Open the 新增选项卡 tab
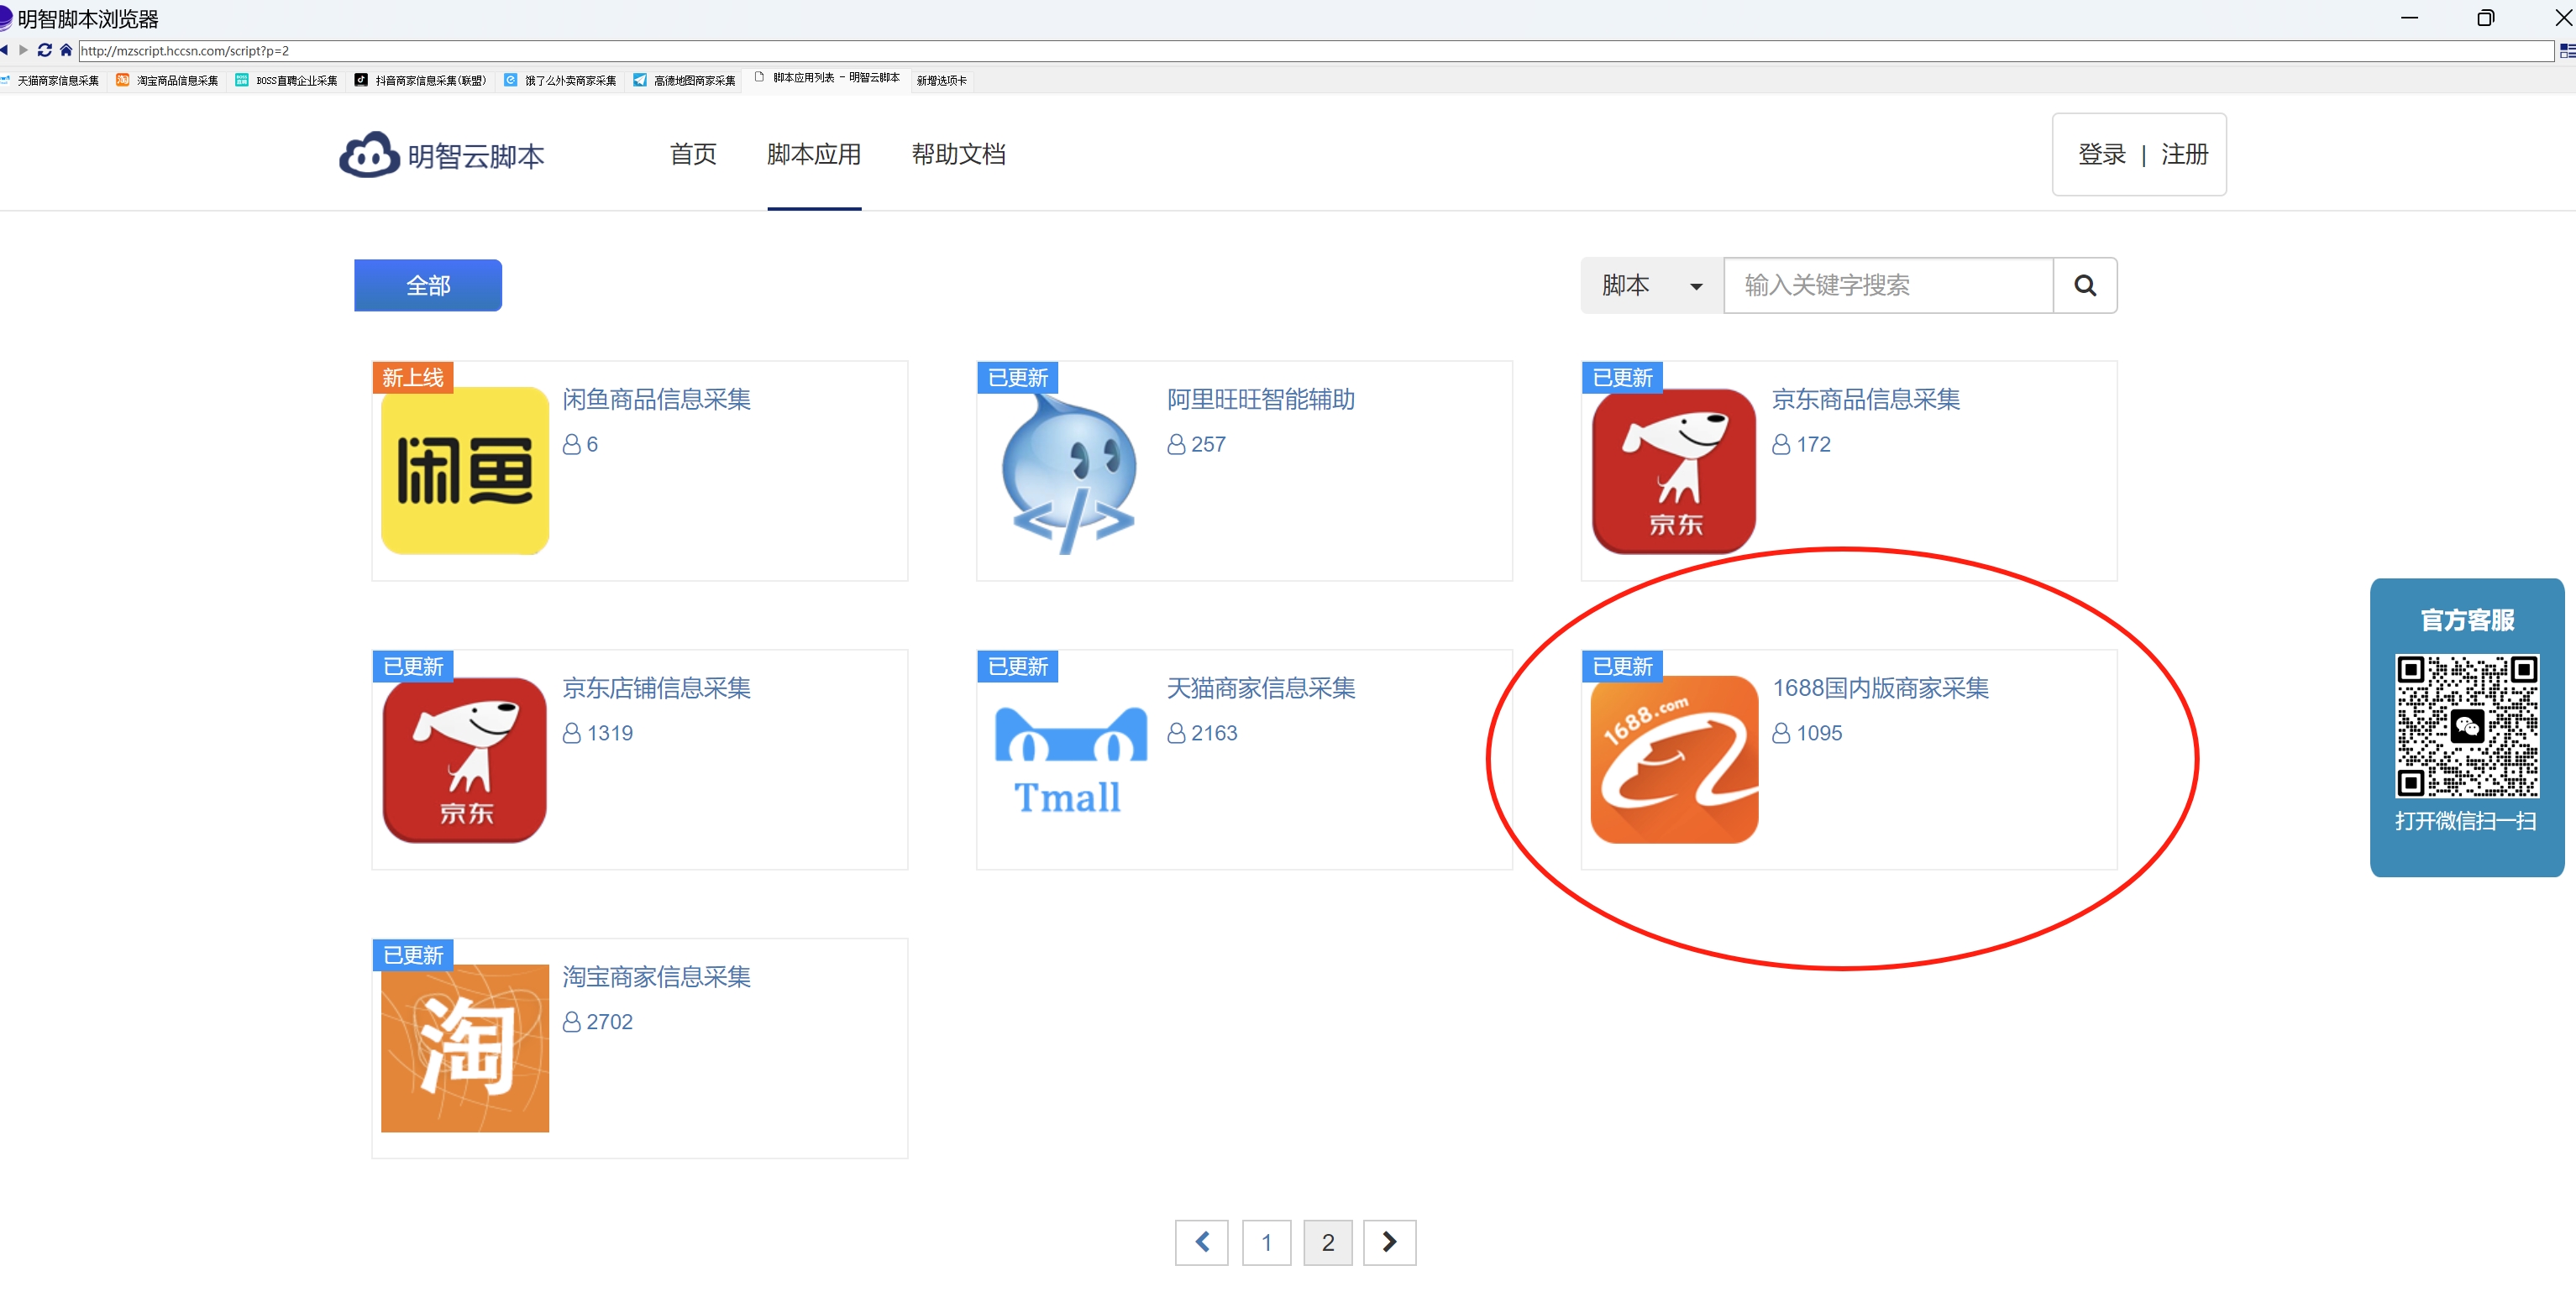The image size is (2576, 1297). coord(941,80)
